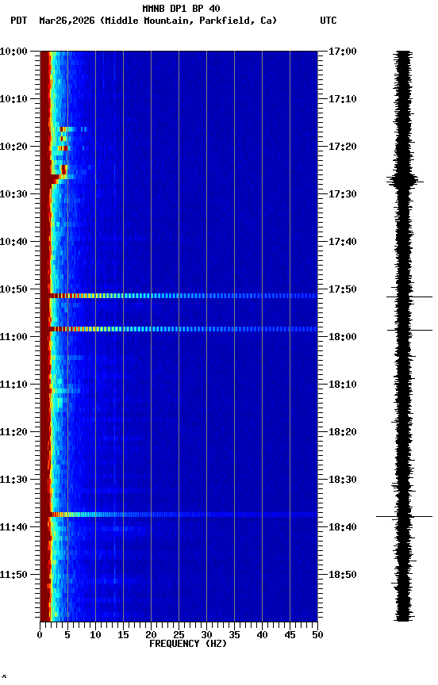
Task: Click the '11:20' PDT time label
Action: click(13, 433)
